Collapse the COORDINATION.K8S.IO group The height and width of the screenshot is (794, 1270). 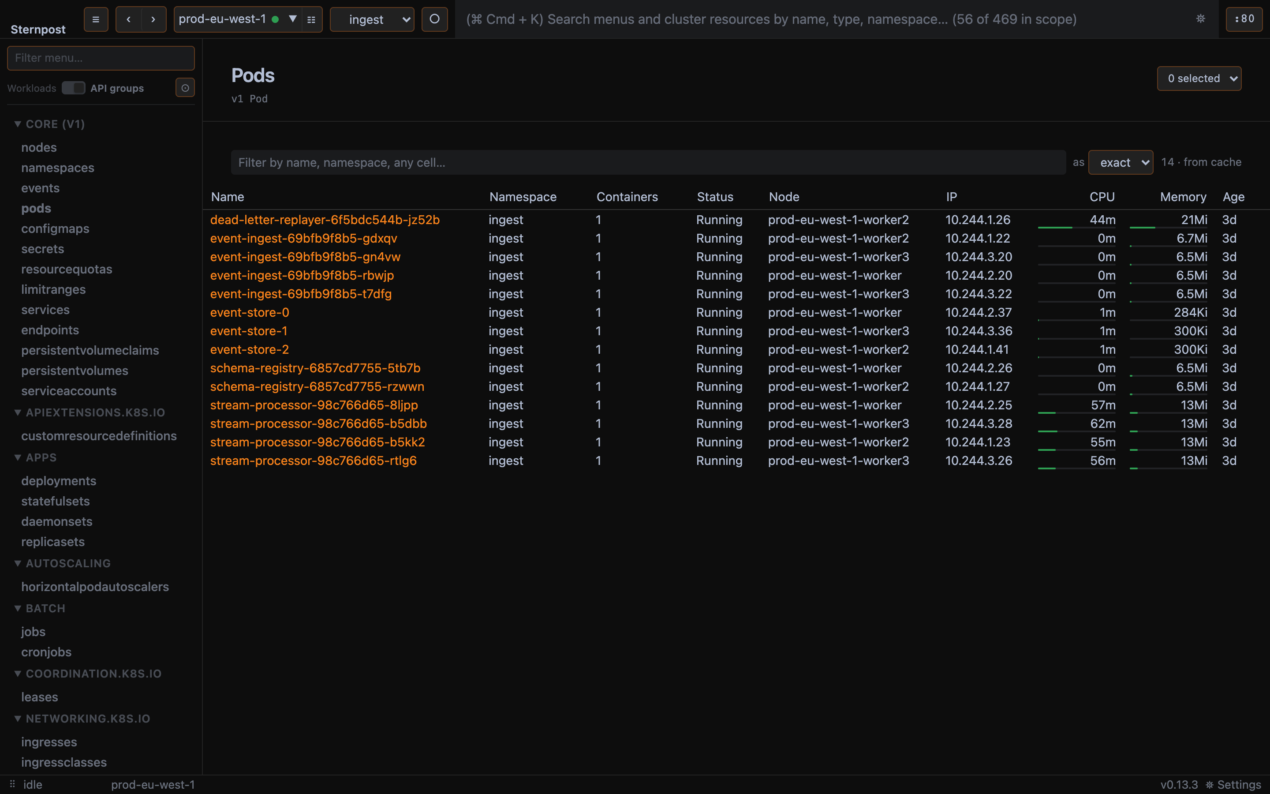[x=88, y=673]
